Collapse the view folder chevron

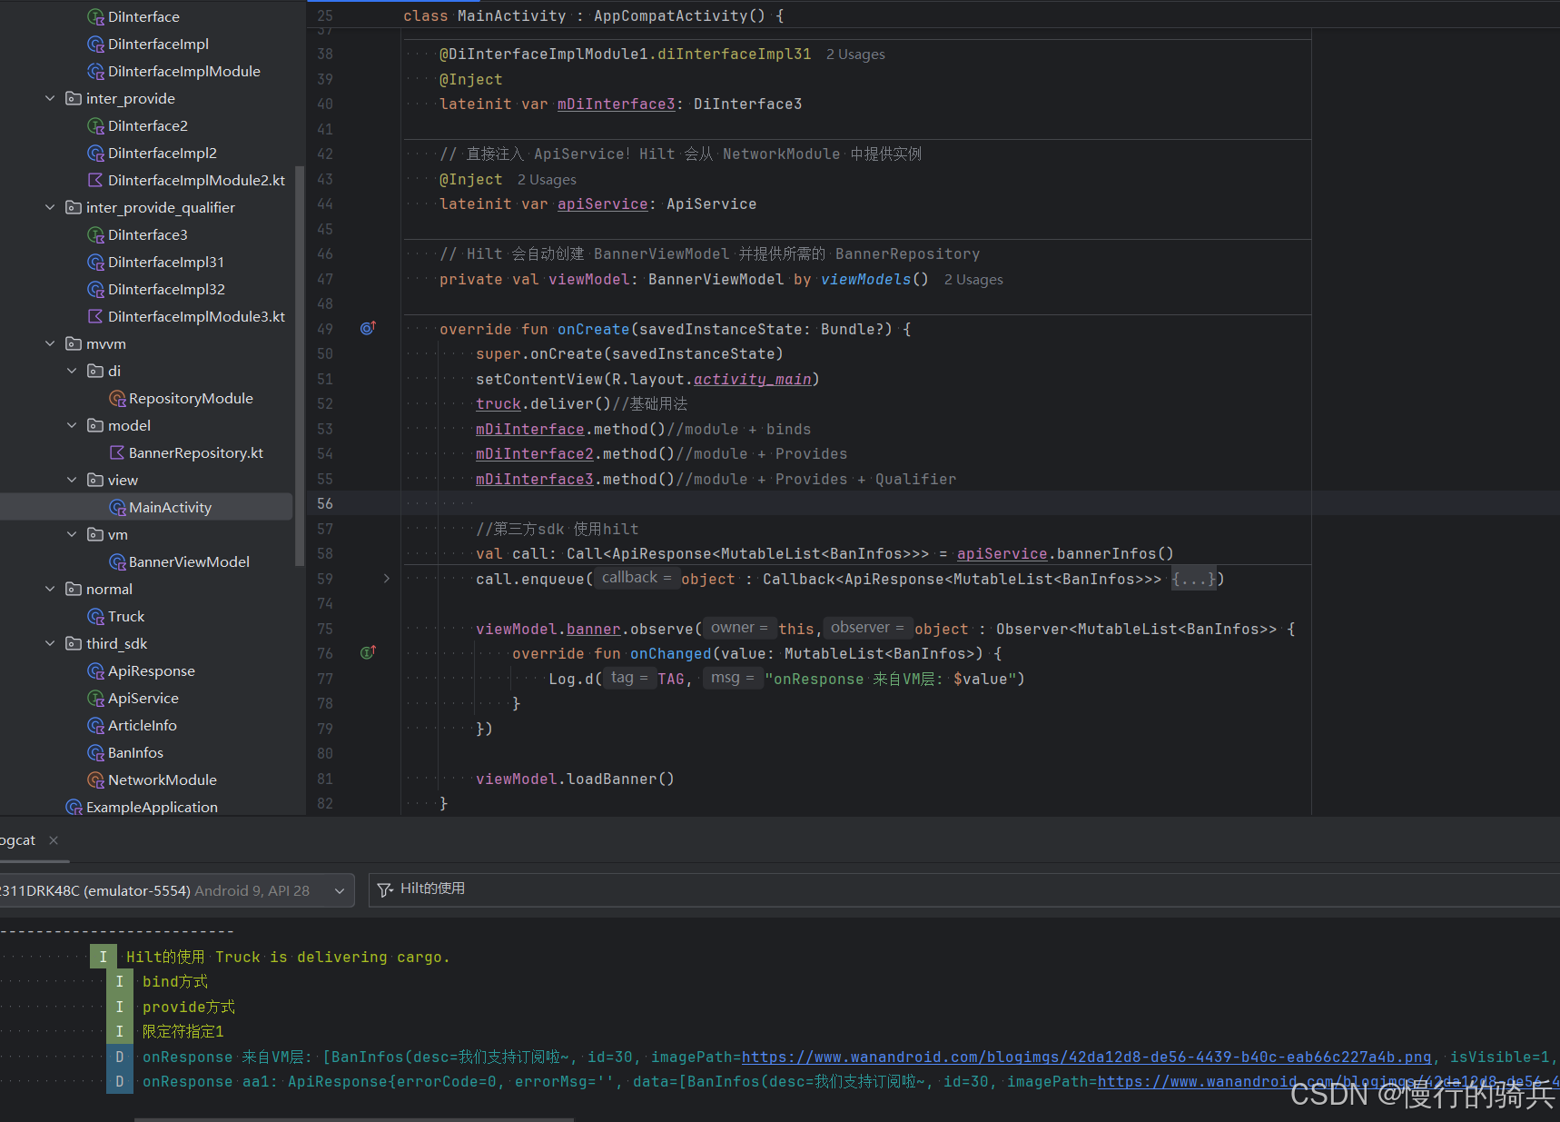[x=72, y=480]
